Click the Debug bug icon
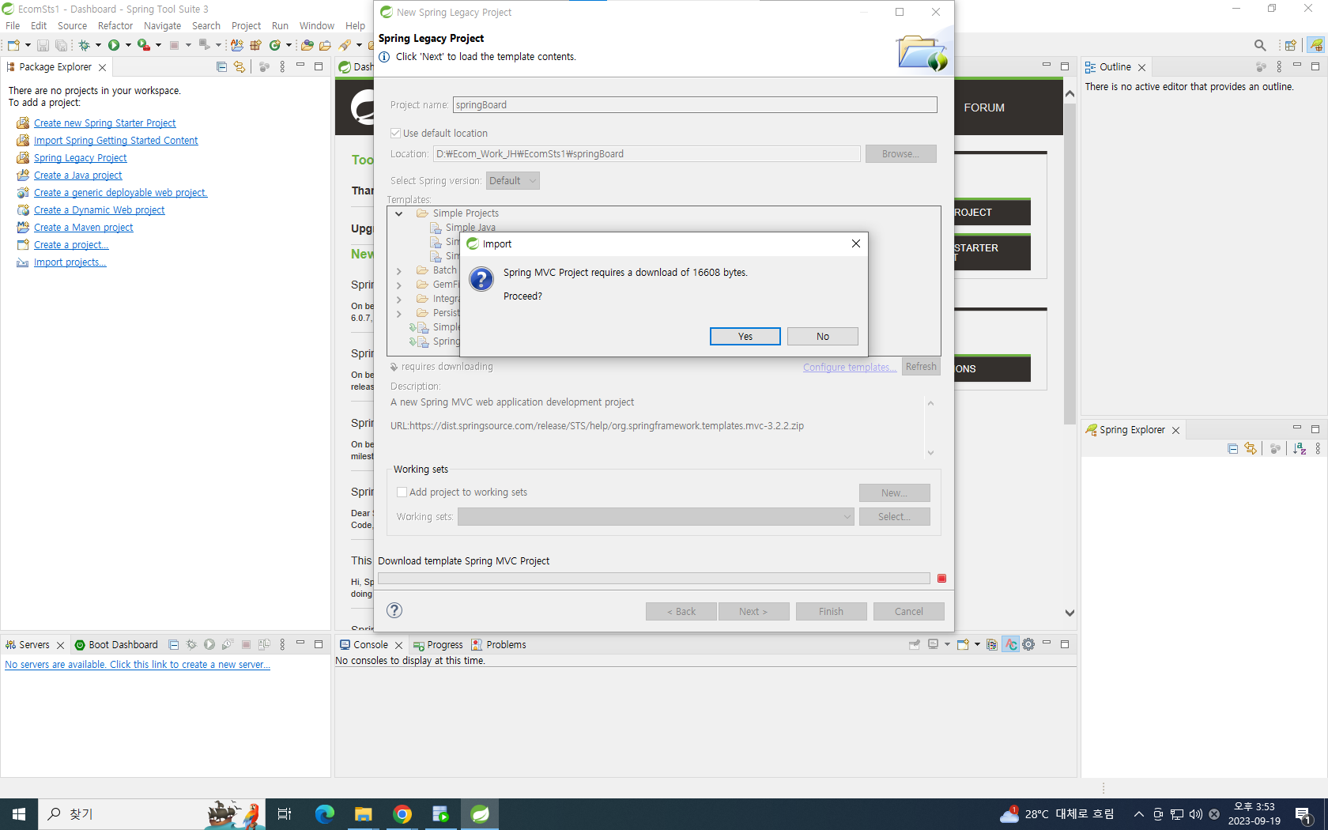Screen dimensions: 1328x830 [84, 45]
